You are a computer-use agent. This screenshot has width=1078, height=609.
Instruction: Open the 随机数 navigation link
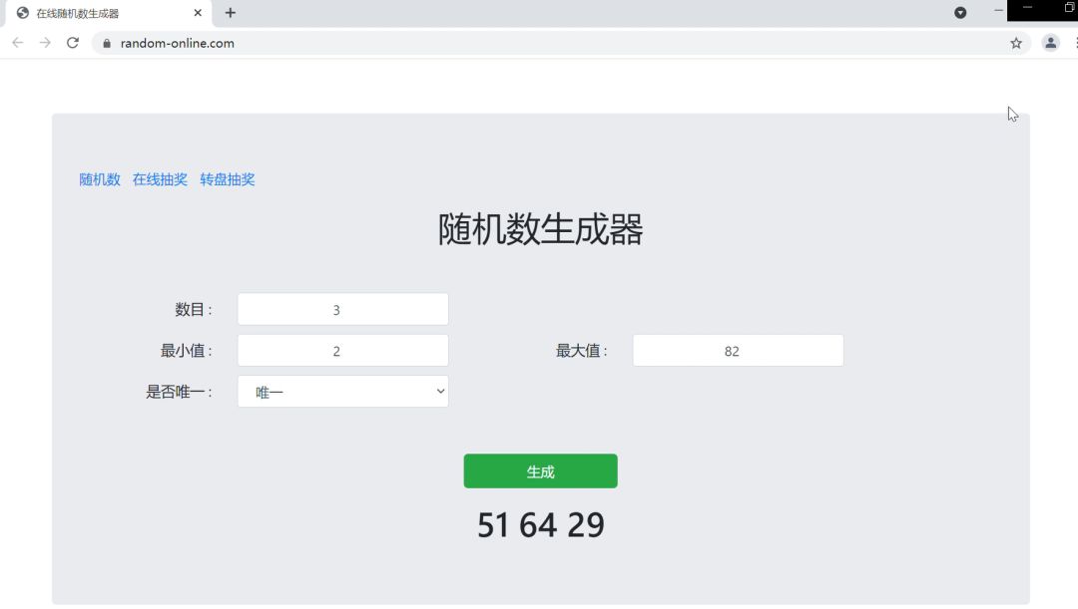[x=100, y=179]
